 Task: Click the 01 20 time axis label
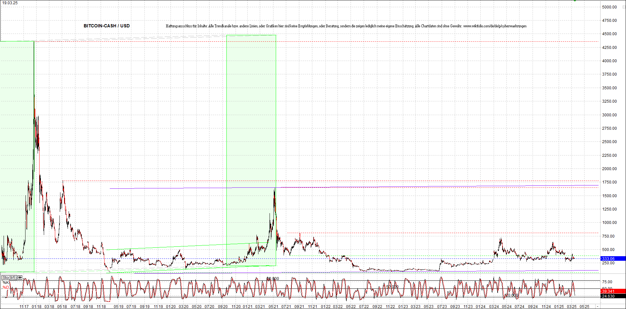171,307
